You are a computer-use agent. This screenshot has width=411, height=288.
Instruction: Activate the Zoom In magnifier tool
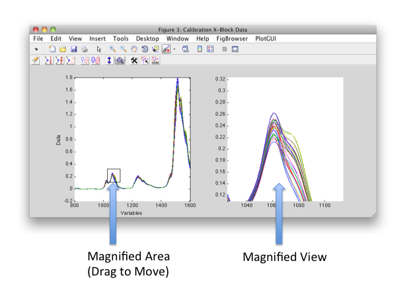point(112,49)
